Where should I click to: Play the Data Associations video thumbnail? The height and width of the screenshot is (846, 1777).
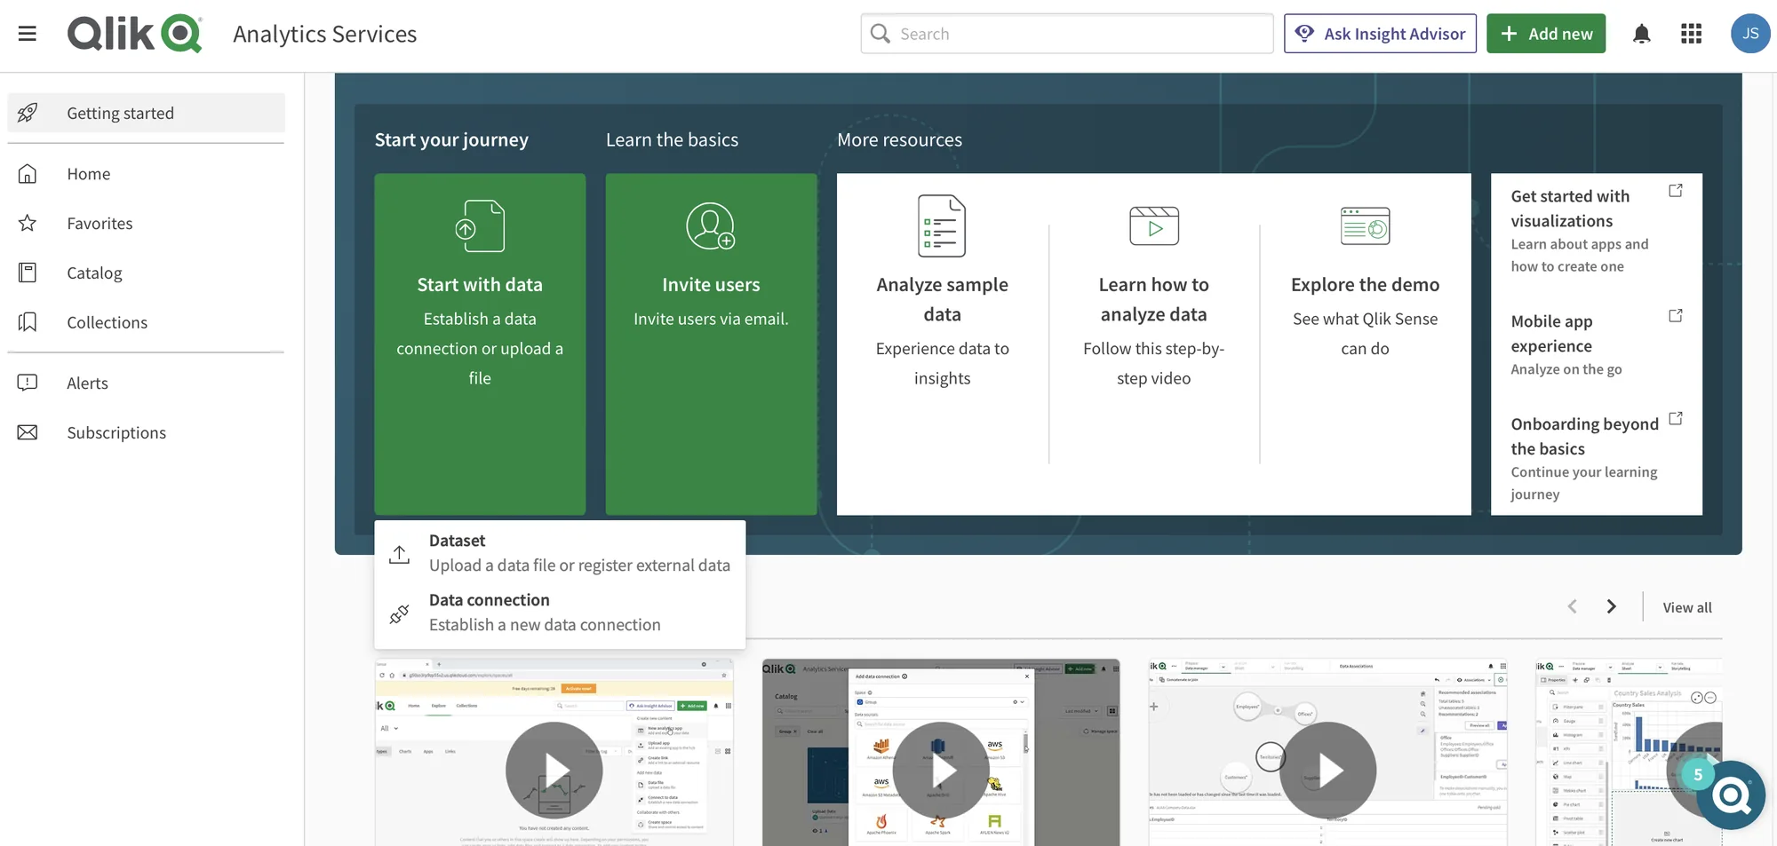1328,770
